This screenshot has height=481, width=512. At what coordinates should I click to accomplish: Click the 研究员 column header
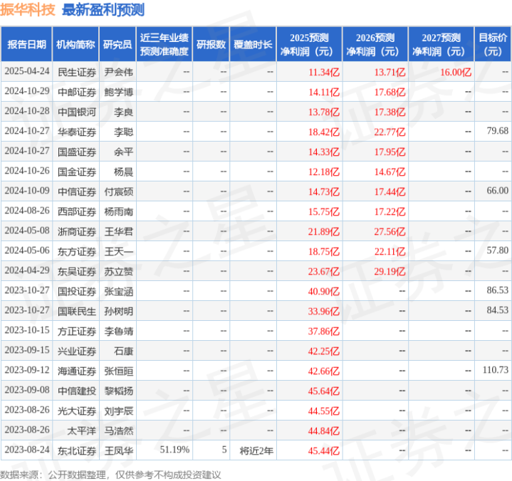tap(116, 45)
